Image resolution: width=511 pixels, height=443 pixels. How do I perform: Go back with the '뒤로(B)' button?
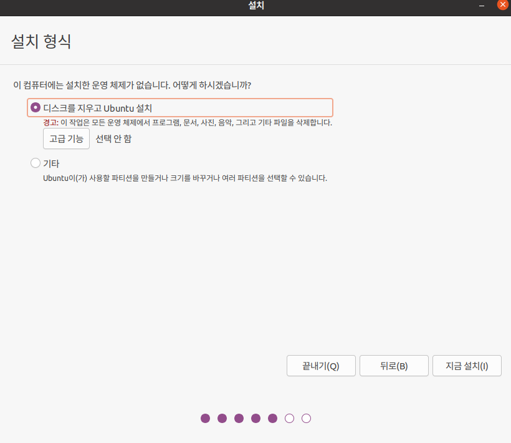click(x=394, y=366)
